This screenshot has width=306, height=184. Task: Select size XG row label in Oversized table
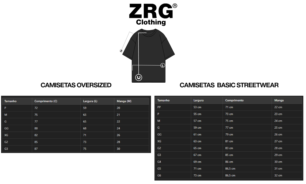pos(6,135)
